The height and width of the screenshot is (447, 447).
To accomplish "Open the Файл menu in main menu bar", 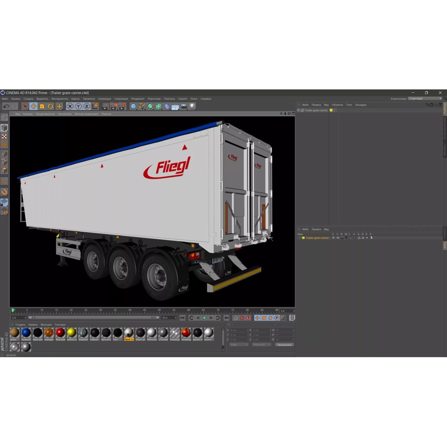I will (5, 99).
